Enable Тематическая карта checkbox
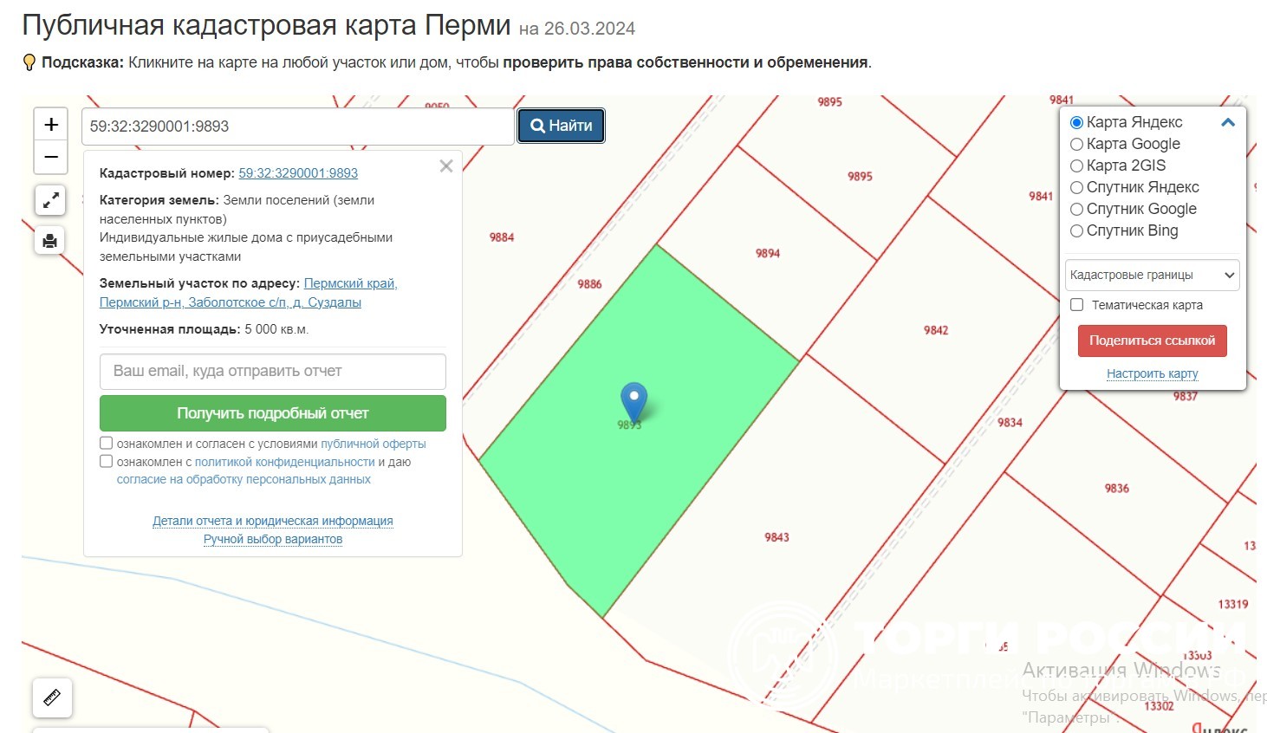Screen dimensions: 1267x733 [1077, 305]
